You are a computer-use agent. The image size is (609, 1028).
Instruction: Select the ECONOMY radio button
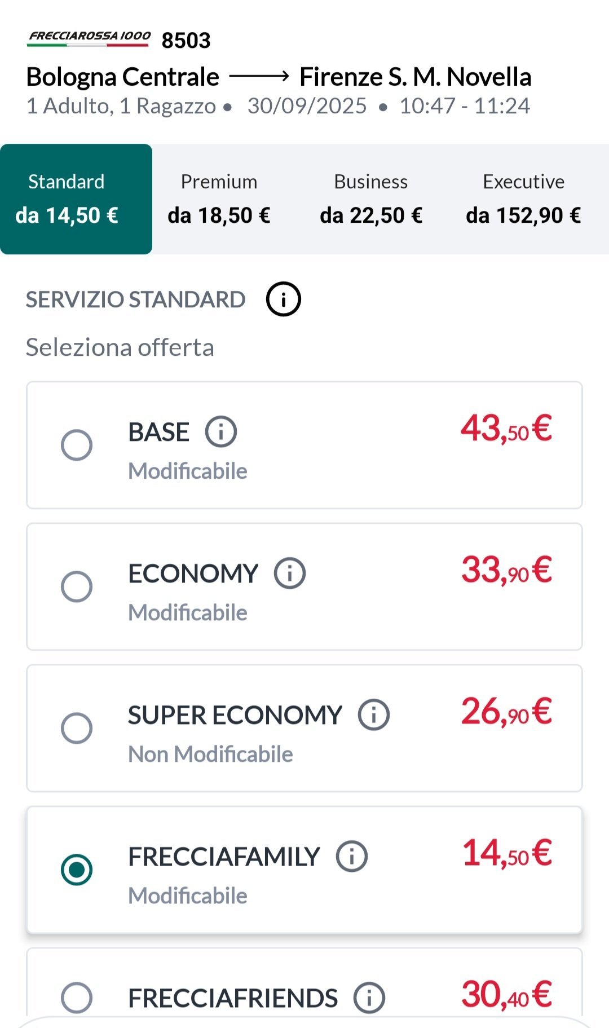coord(77,586)
